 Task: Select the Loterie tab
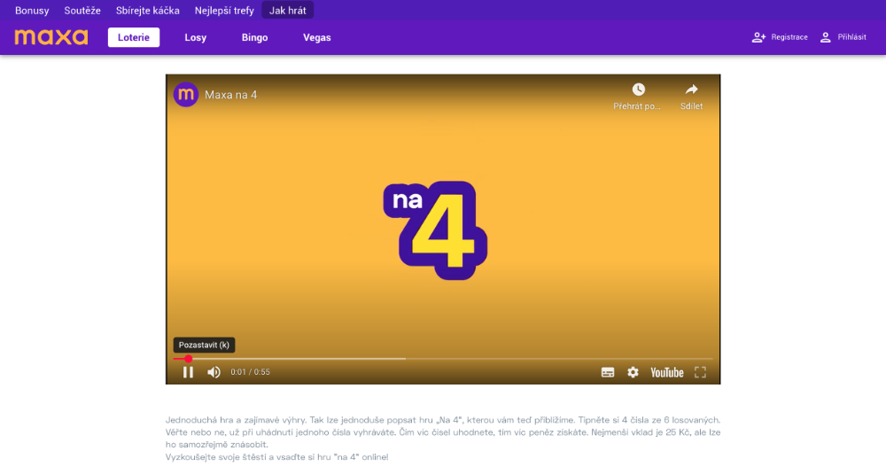tap(134, 37)
